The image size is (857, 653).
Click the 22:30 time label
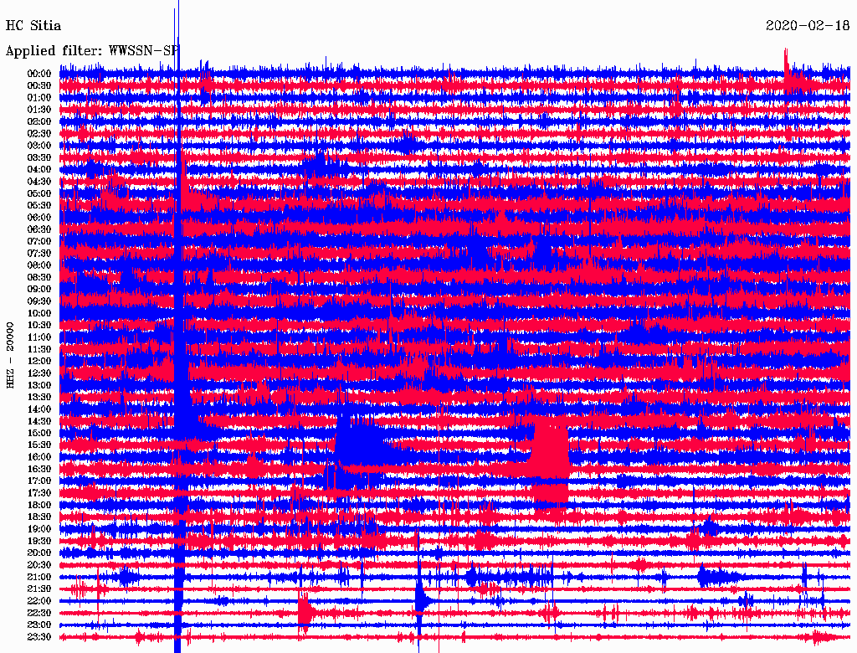(x=39, y=613)
